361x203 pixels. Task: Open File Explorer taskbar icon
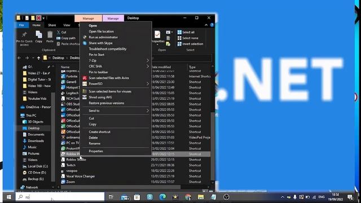[x=201, y=197]
